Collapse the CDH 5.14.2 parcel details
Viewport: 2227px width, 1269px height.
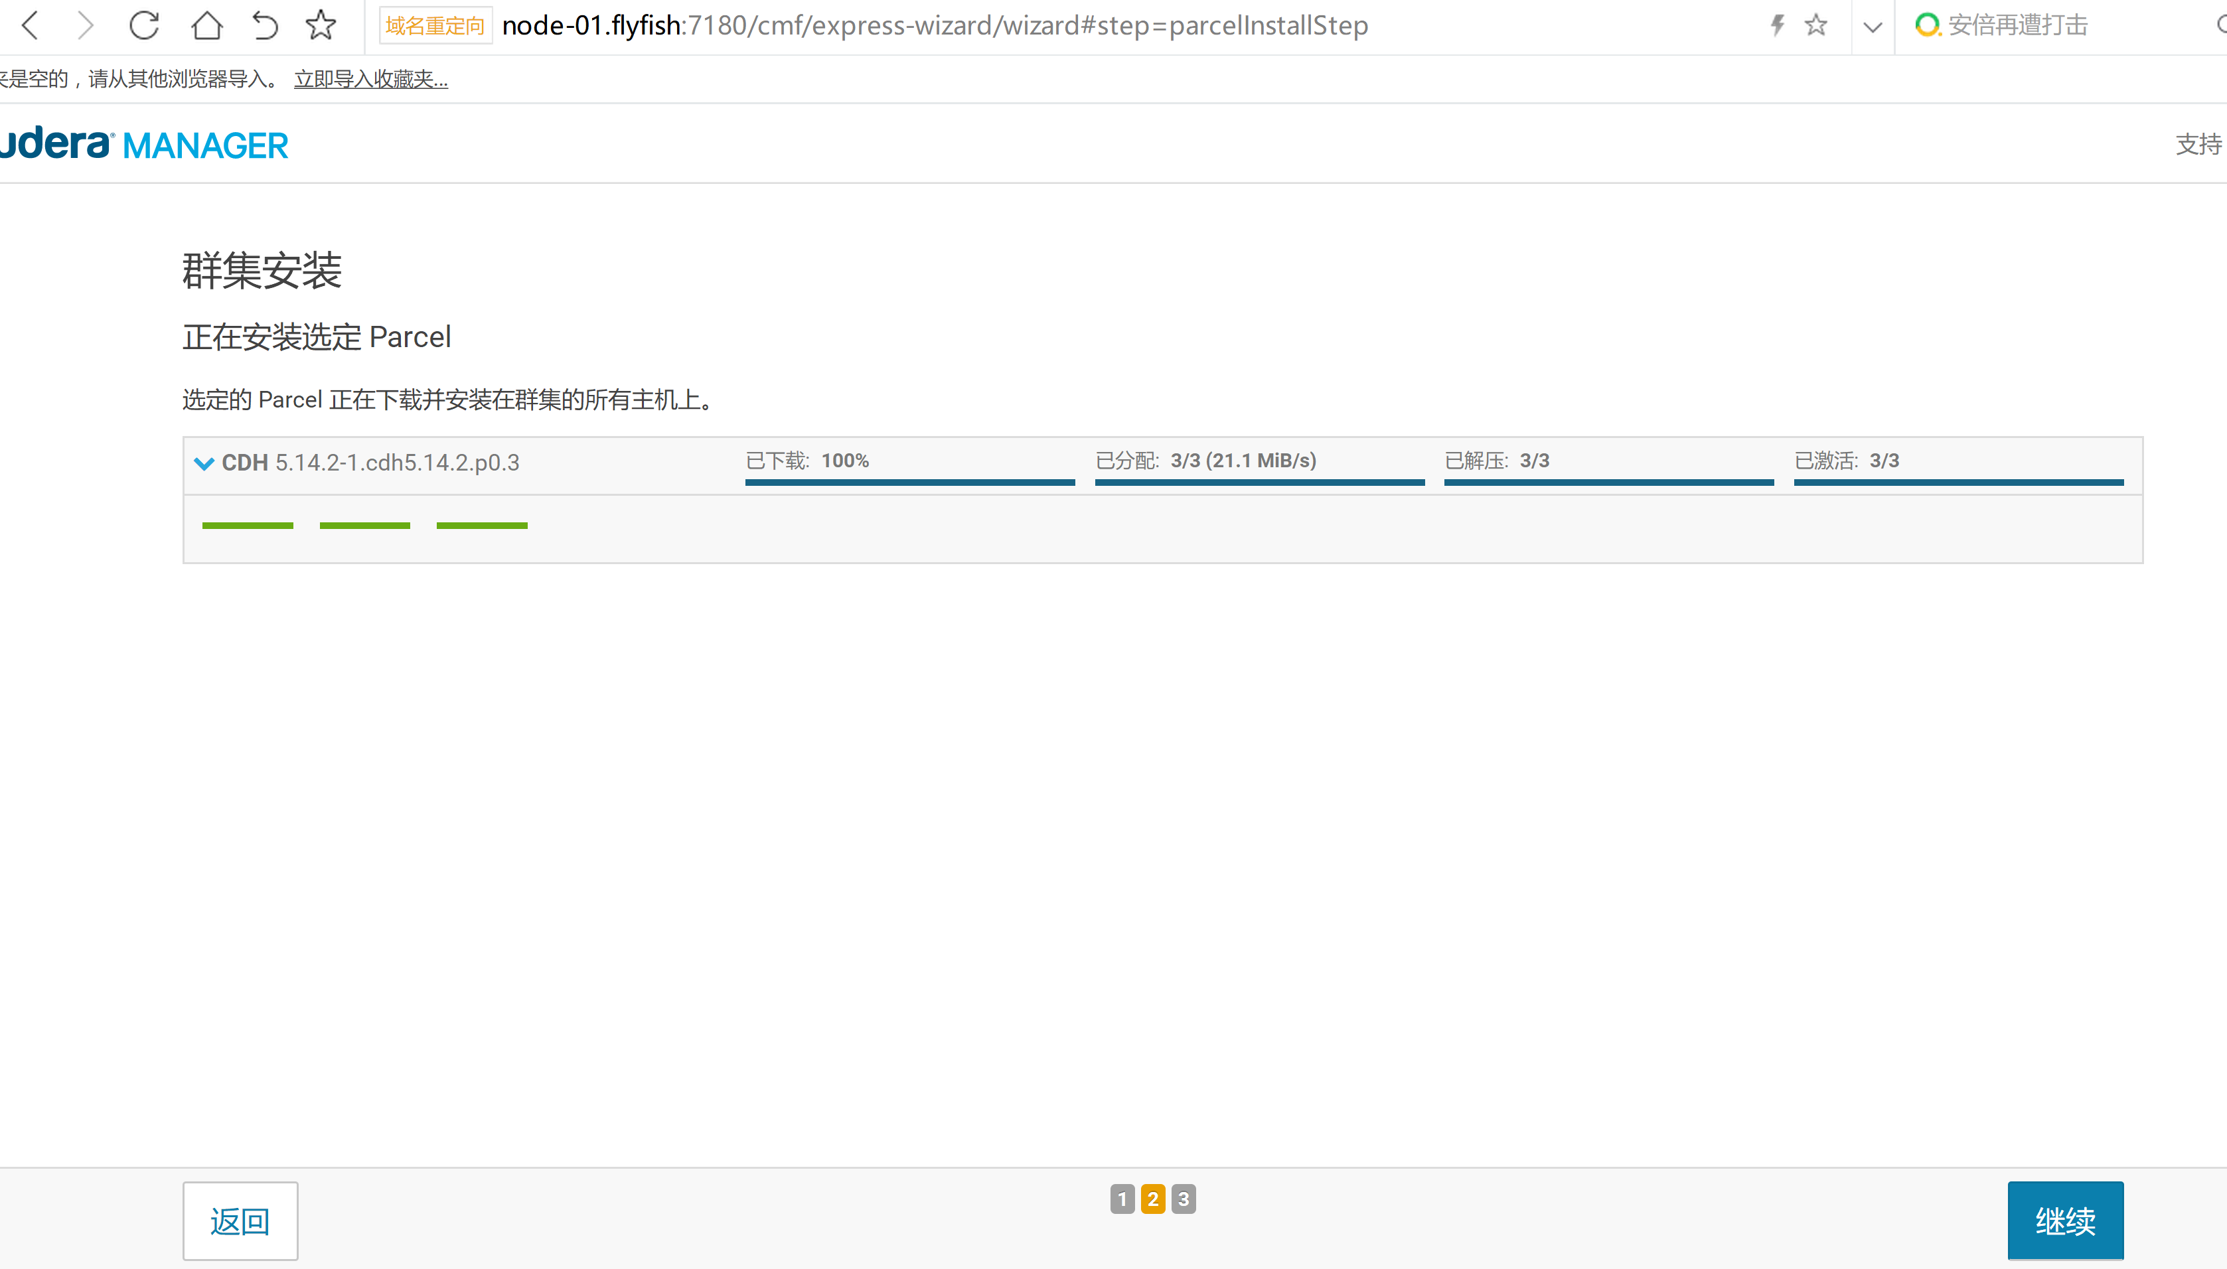coord(204,463)
